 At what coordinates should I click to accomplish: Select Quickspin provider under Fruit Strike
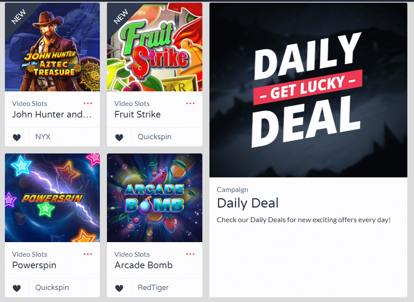pyautogui.click(x=154, y=137)
